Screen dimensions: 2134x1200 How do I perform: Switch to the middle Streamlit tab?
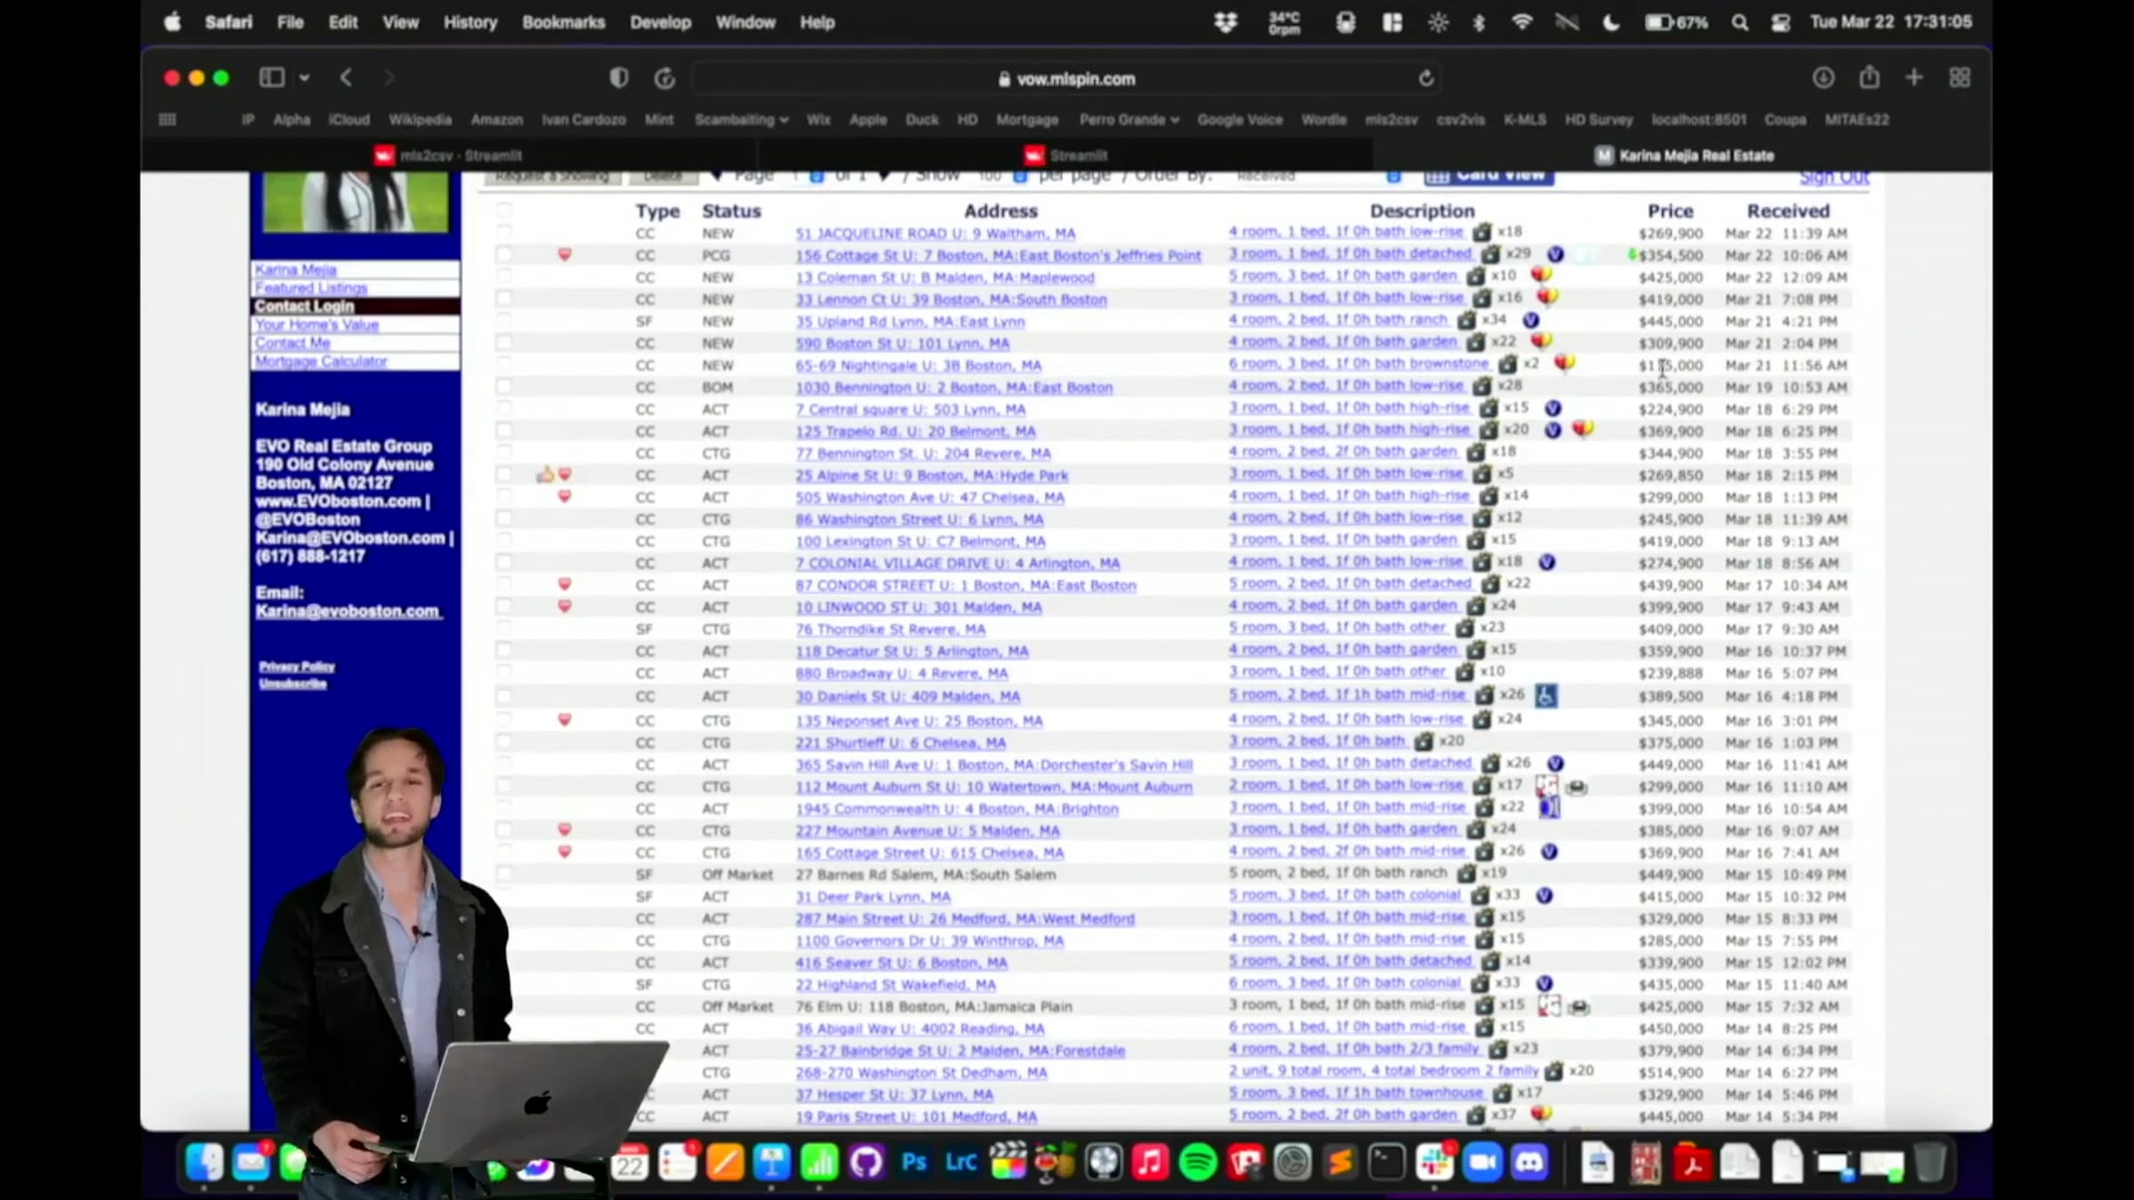[x=1065, y=156]
